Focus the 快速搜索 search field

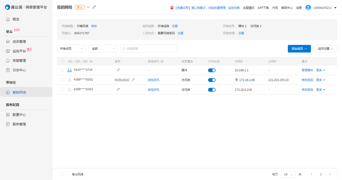click(149, 49)
